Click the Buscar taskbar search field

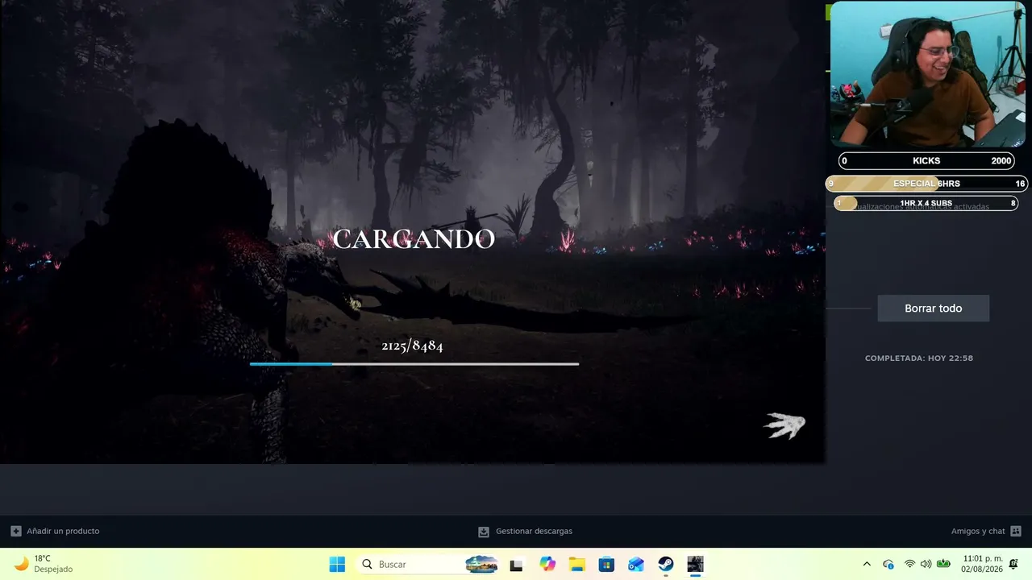[x=429, y=565]
